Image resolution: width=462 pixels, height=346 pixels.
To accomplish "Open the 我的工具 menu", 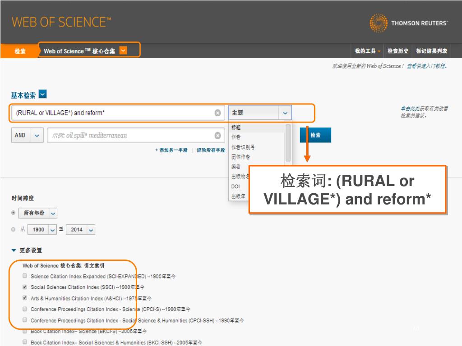I will point(367,51).
